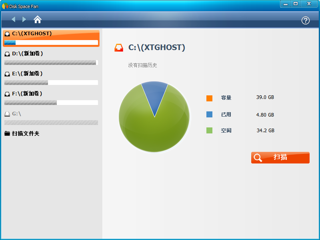Select the greyed-out G:\ drive
Screen dimensions: 320x240
click(16, 114)
